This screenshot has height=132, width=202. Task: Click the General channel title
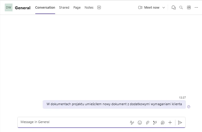(23, 8)
